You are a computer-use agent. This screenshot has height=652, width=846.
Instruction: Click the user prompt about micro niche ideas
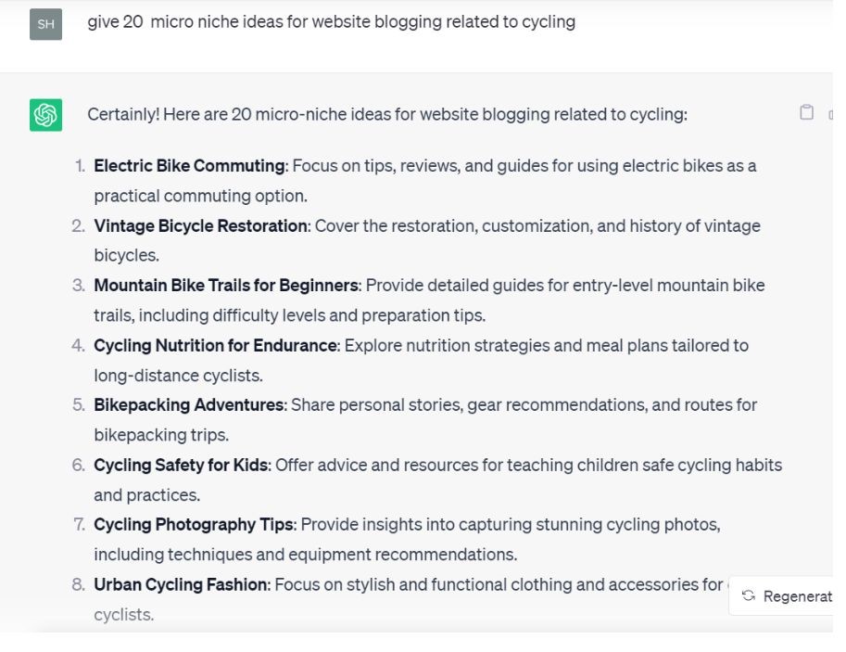pos(331,21)
